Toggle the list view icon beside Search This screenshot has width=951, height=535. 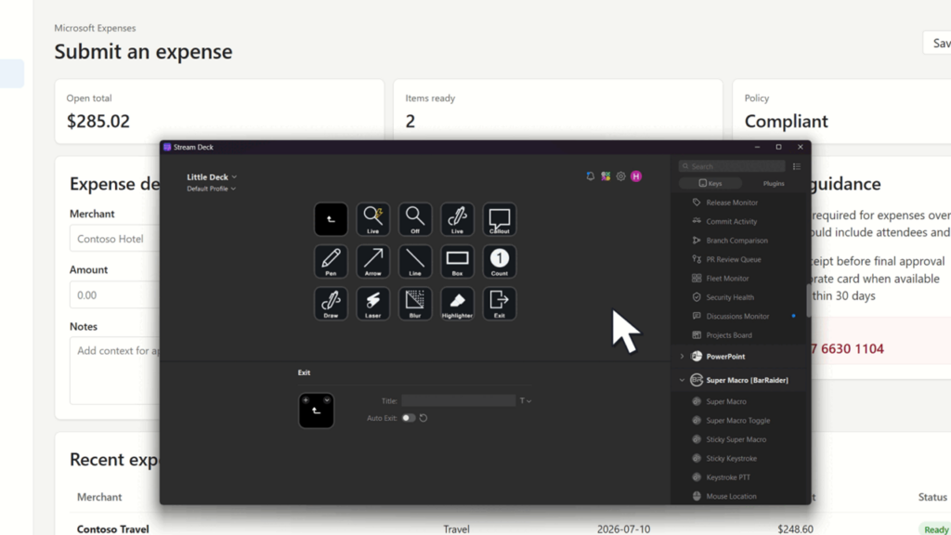(x=796, y=166)
